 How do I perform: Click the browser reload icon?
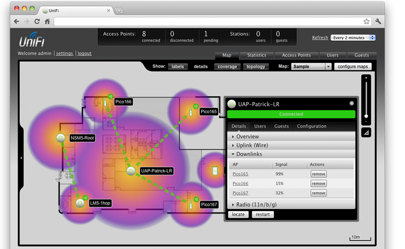click(37, 21)
